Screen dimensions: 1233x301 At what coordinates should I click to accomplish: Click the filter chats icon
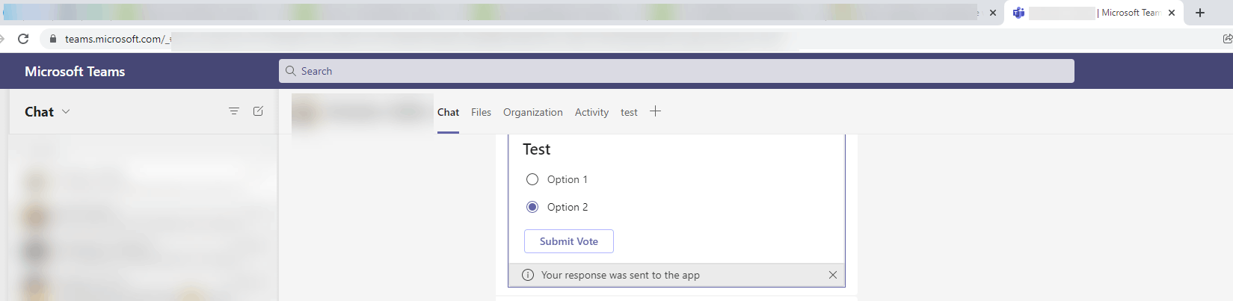click(234, 111)
